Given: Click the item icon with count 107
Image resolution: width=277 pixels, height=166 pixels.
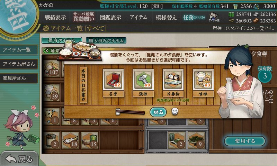Looking at the screenshot, I should click(51, 69).
